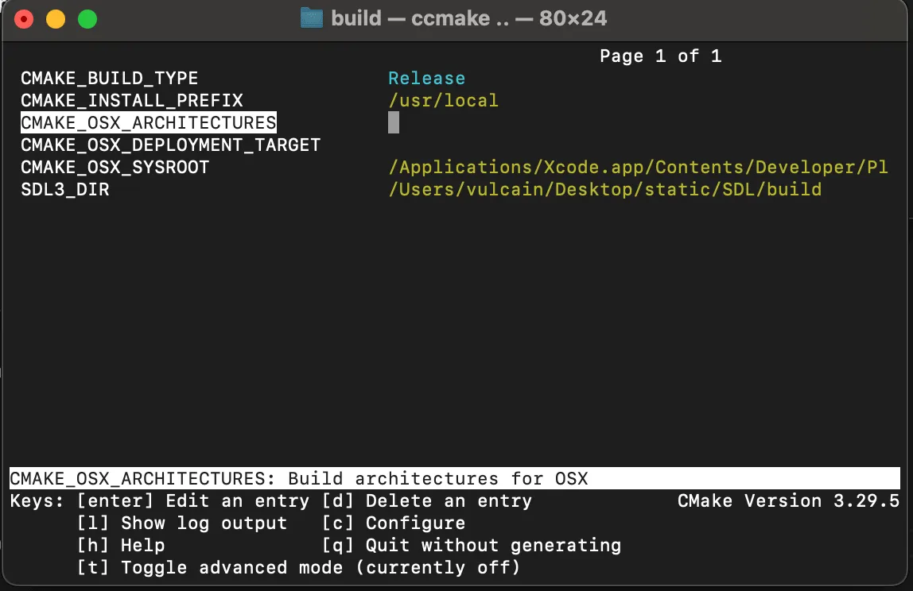This screenshot has height=591, width=913.
Task: Click the Page 1 of 1 indicator
Action: (x=661, y=56)
